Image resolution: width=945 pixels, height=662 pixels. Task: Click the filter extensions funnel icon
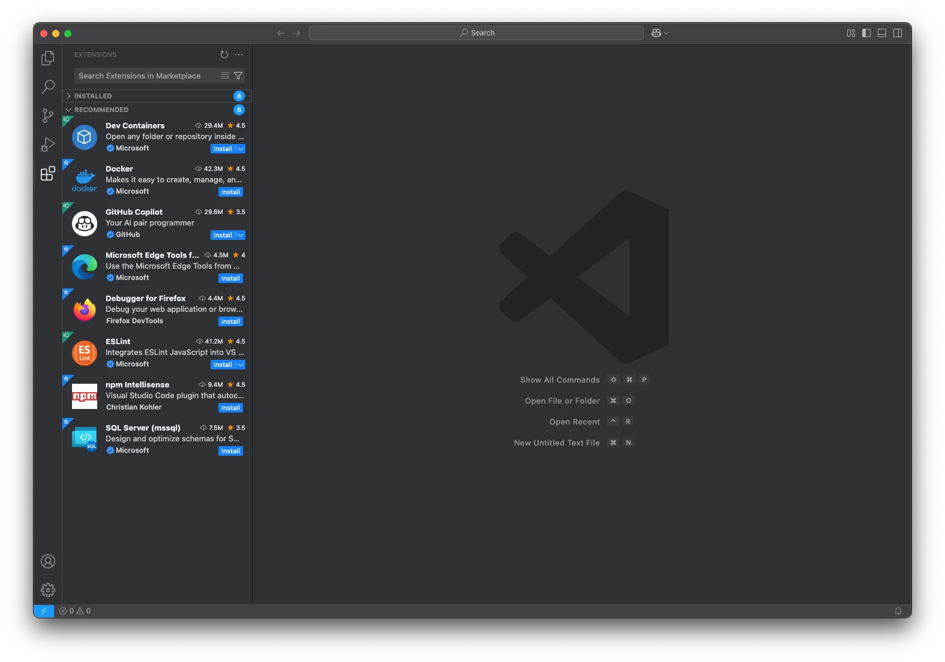pos(238,76)
